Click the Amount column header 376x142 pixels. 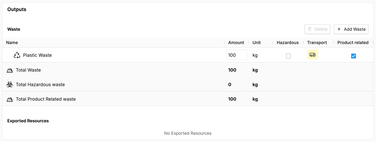coord(236,43)
